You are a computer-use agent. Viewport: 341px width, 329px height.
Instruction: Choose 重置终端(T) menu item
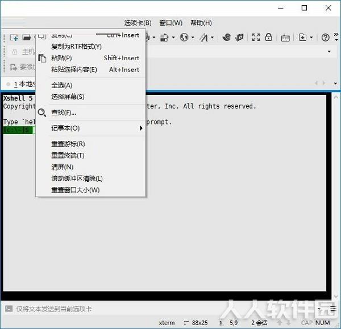91,156
